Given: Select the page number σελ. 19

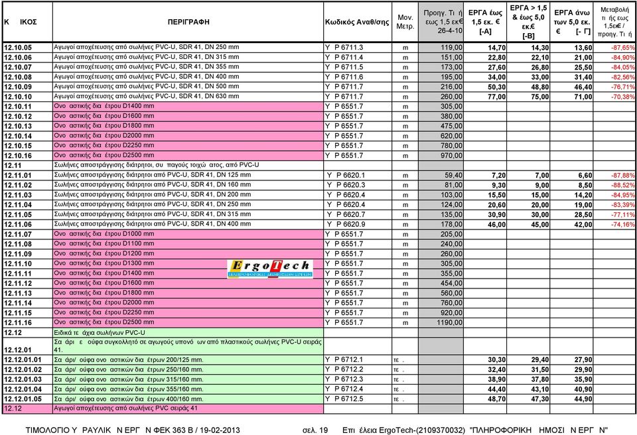Looking at the screenshot, I should [315, 430].
